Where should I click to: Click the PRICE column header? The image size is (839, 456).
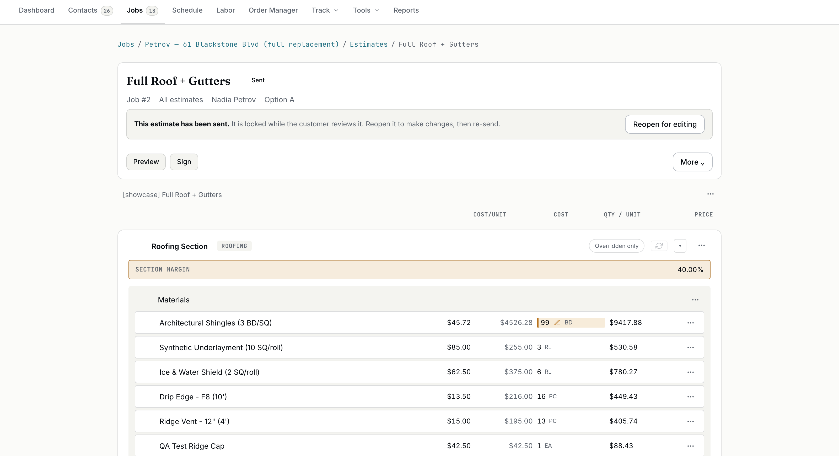(703, 214)
